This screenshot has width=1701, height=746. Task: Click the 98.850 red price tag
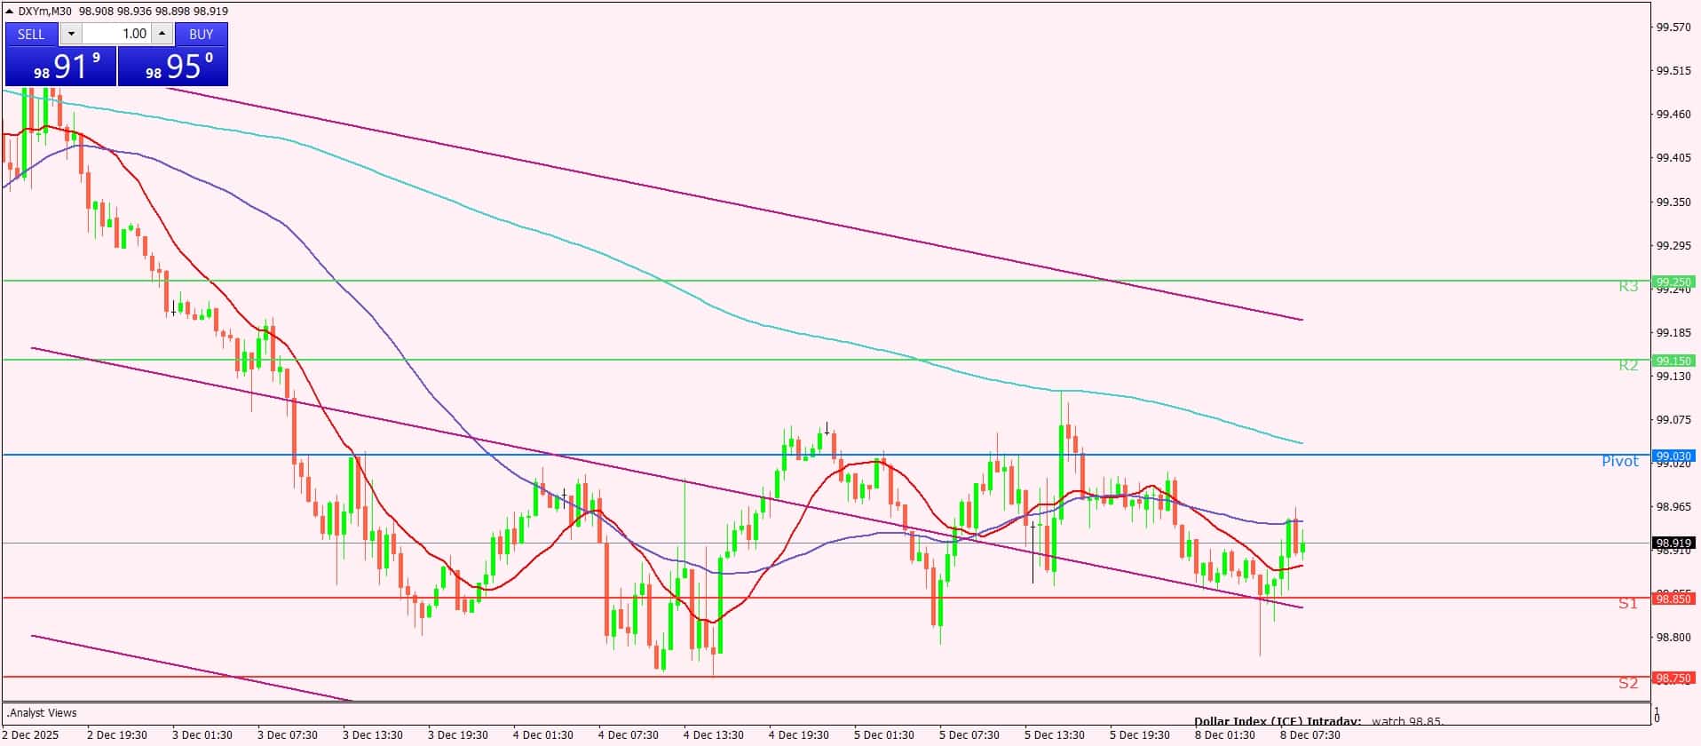tap(1673, 599)
